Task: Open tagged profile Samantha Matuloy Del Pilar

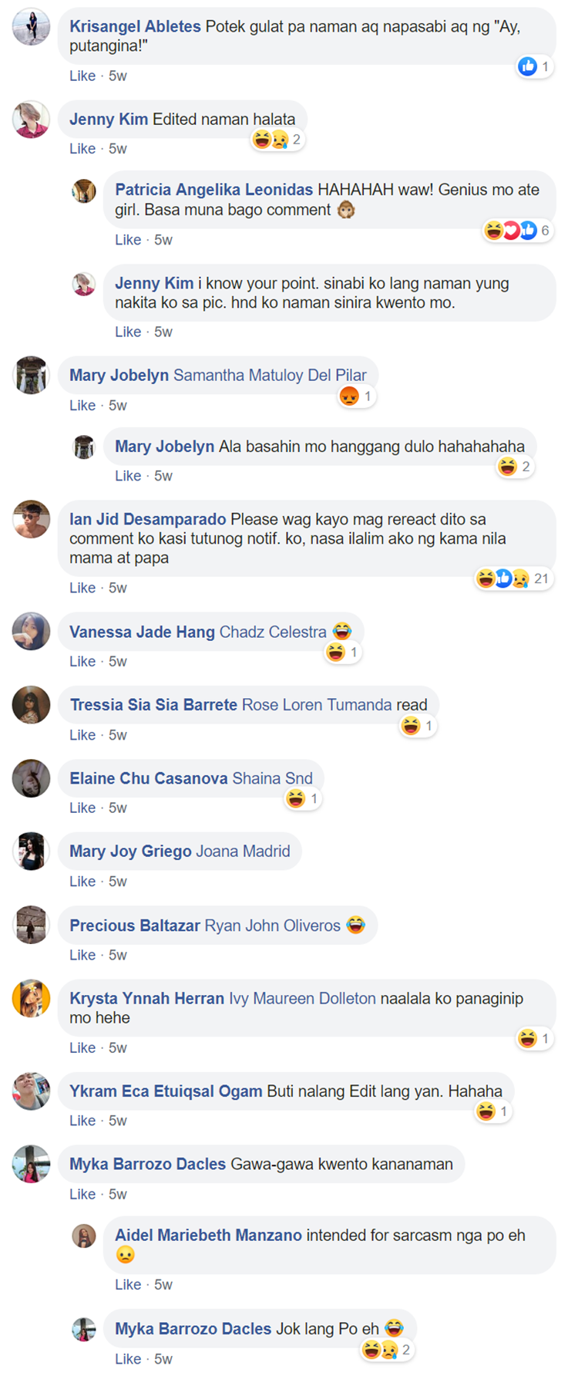Action: point(270,376)
